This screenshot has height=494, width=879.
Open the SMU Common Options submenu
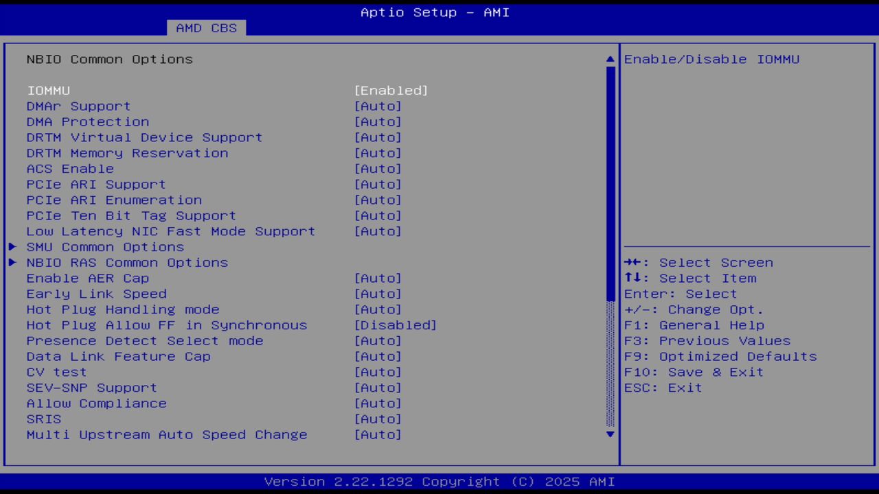click(105, 247)
